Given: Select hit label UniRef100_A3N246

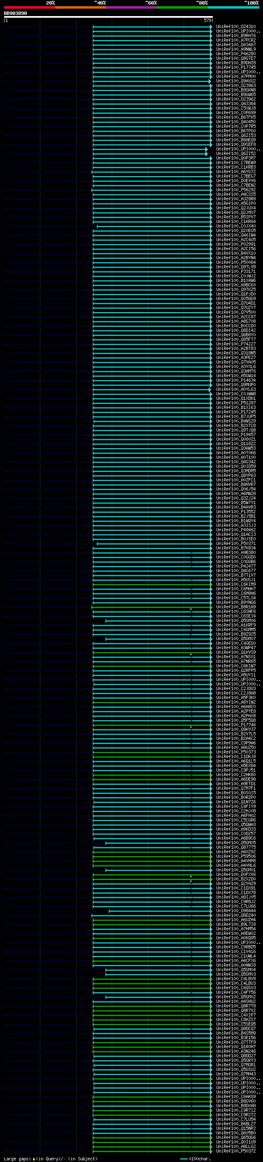Looking at the screenshot, I should tap(235, 1051).
